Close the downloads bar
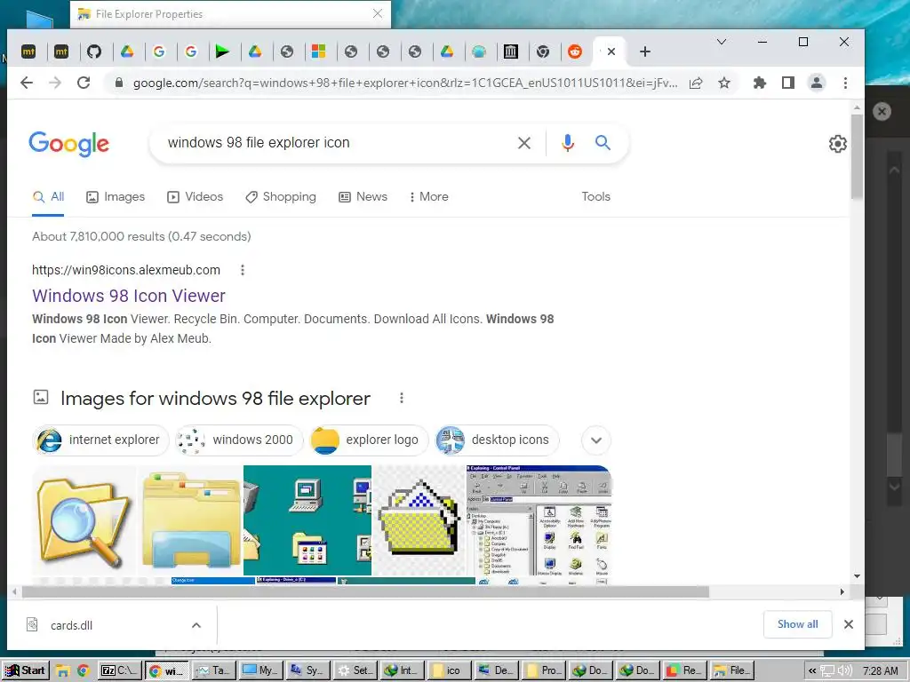 click(x=849, y=624)
